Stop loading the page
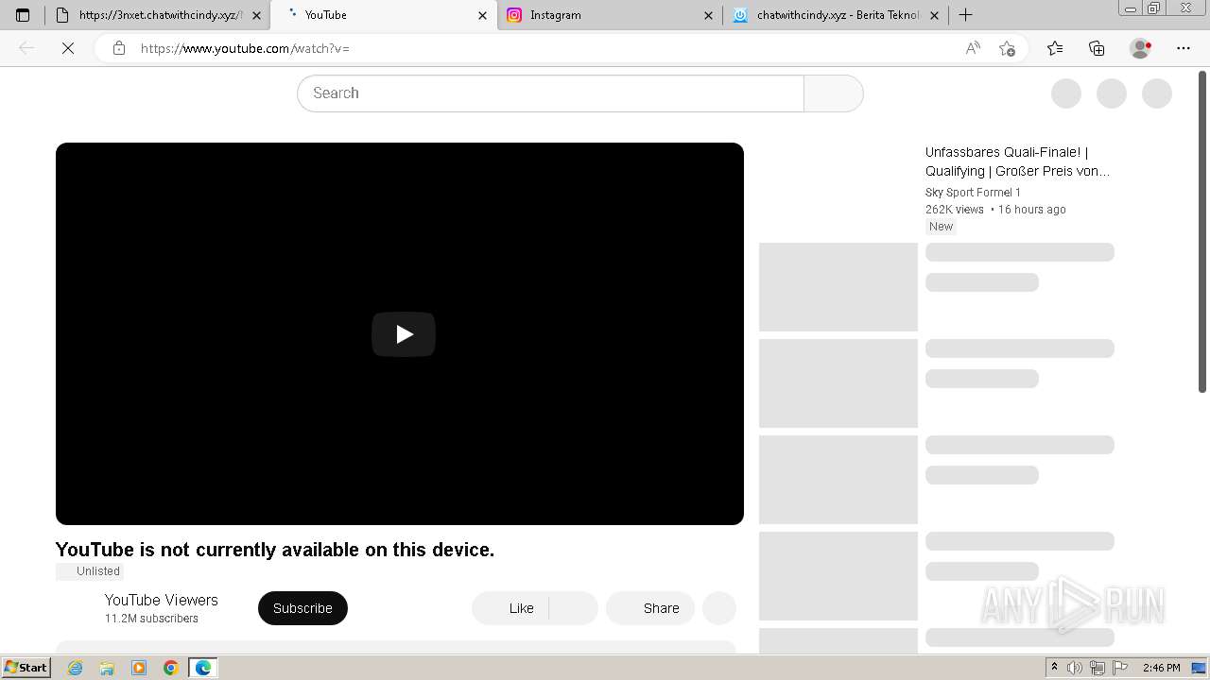The height and width of the screenshot is (680, 1210). coord(68,48)
